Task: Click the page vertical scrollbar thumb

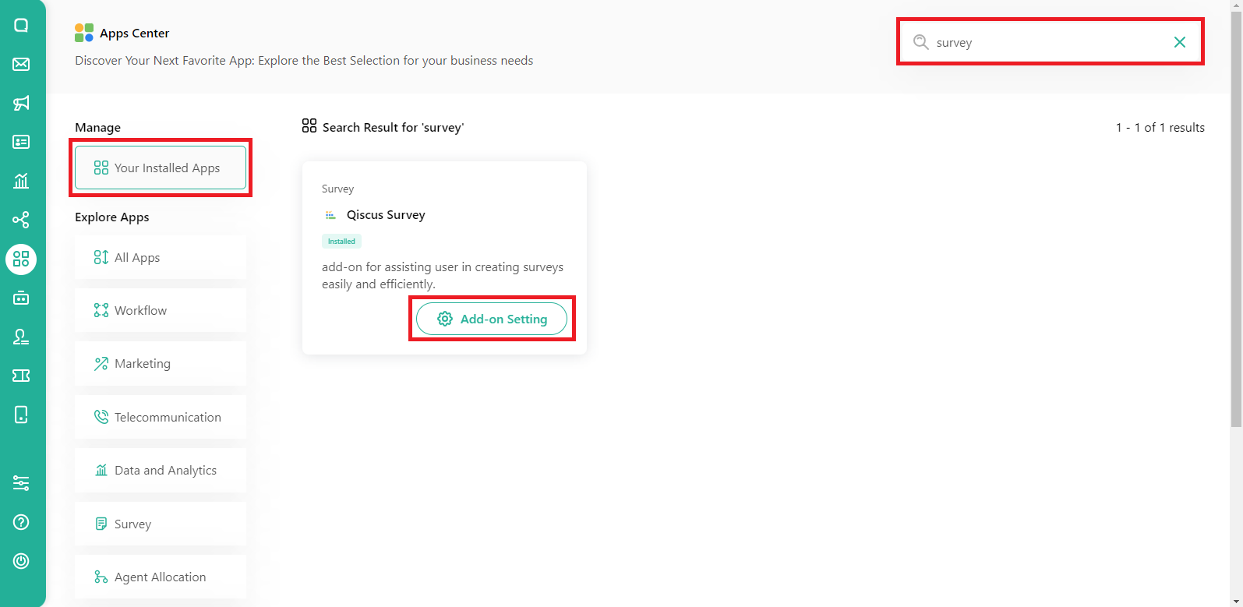Action: [1236, 219]
